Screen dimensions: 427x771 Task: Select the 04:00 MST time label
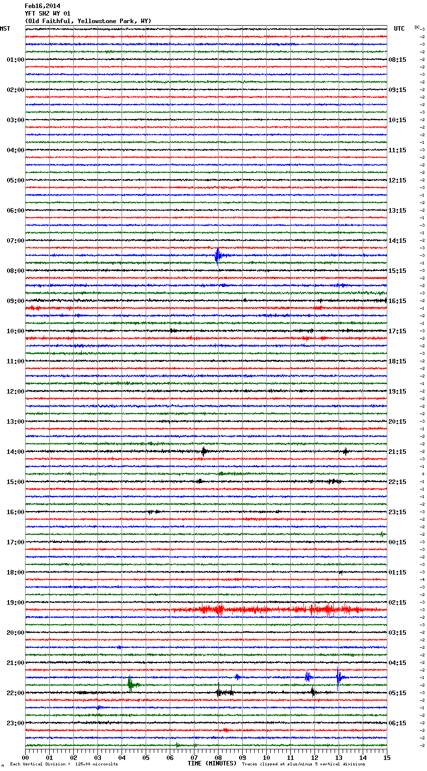tap(15, 150)
